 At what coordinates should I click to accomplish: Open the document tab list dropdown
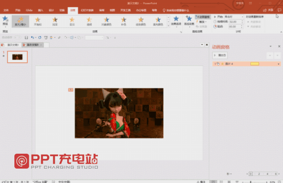pos(202,45)
